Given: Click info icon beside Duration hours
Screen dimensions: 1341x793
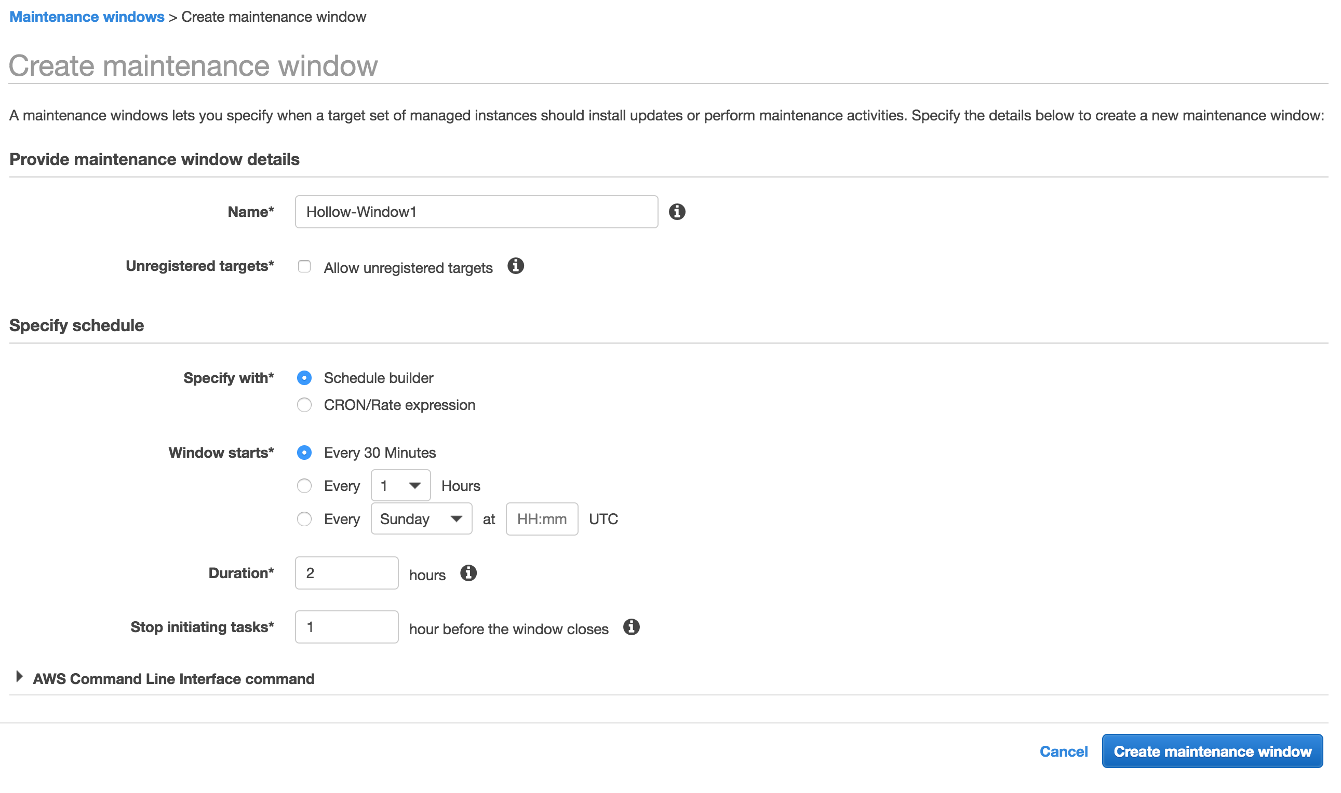Looking at the screenshot, I should click(468, 573).
